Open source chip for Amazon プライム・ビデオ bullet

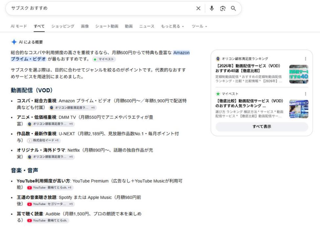73,107
